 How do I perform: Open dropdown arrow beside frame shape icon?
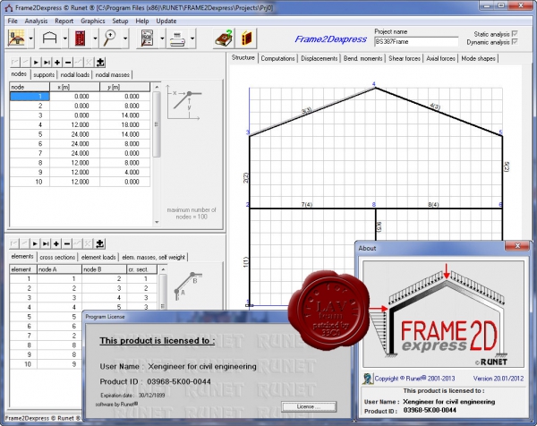pos(64,38)
